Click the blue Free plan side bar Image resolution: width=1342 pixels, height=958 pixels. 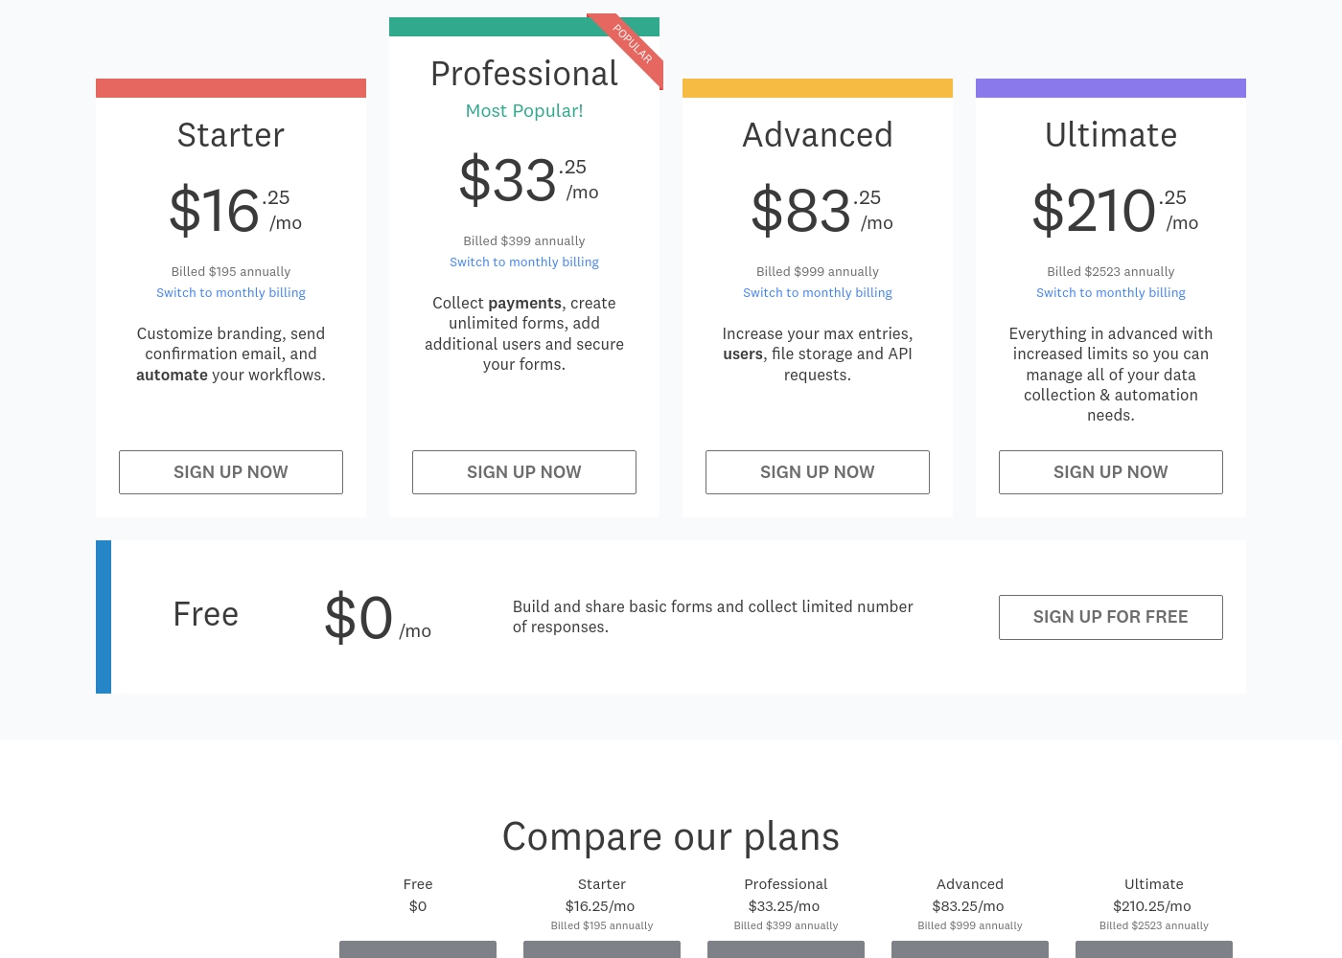pyautogui.click(x=104, y=617)
